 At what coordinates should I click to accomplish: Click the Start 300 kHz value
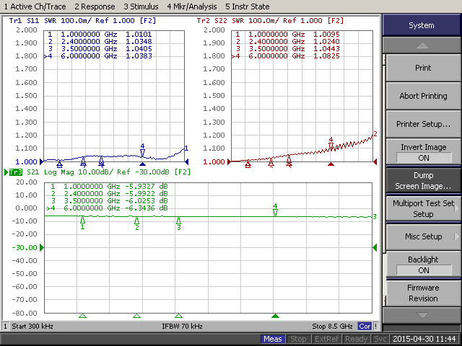[x=32, y=327]
